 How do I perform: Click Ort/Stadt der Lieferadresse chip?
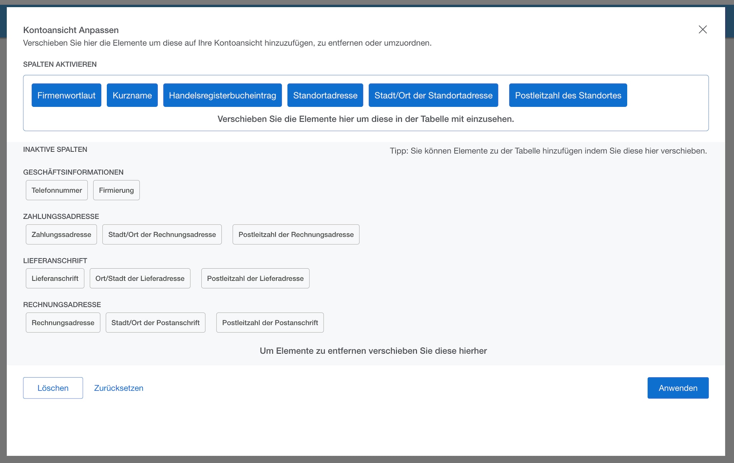(x=140, y=278)
